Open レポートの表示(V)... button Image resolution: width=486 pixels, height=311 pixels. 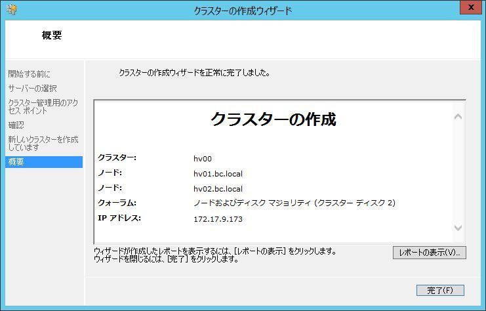coord(430,253)
